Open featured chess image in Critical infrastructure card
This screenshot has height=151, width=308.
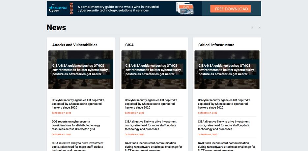(x=227, y=70)
